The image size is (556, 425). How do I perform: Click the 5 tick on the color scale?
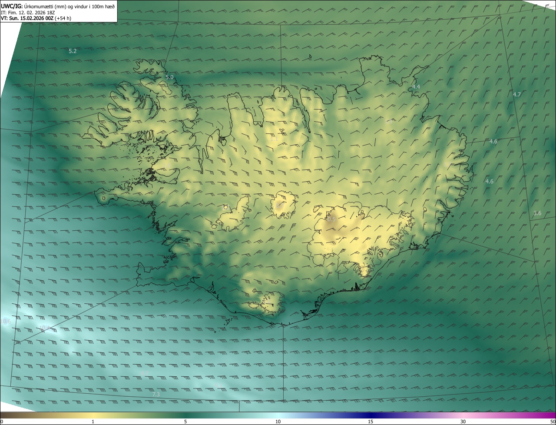pyautogui.click(x=185, y=422)
